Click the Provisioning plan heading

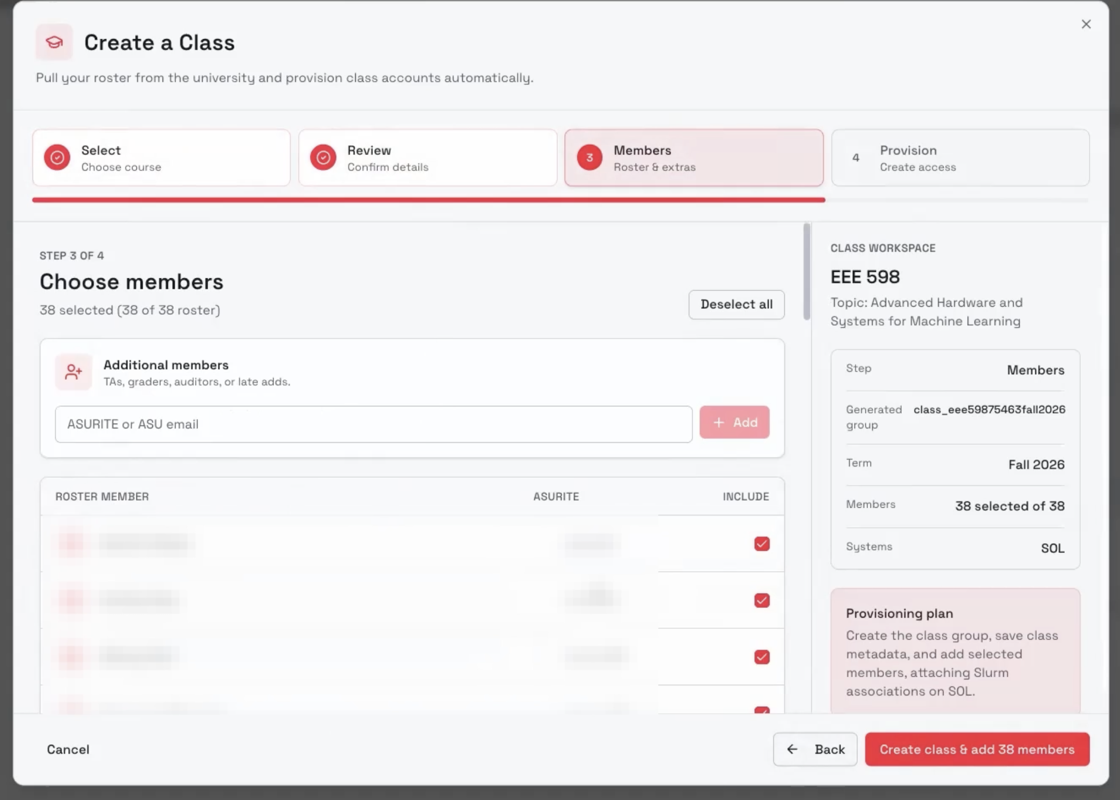900,613
